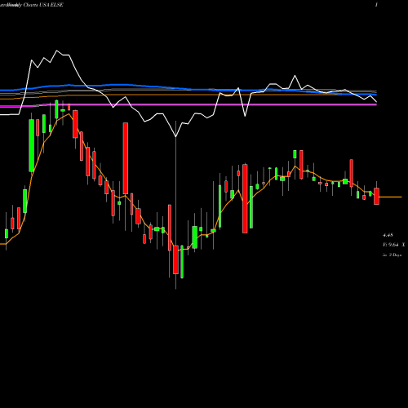The height and width of the screenshot is (408, 408).
Task: Click the "2 Days" label text
Action: pos(395,255)
